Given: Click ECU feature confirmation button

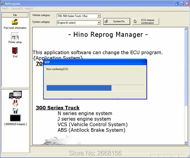Looking at the screenshot, I should [146, 22].
